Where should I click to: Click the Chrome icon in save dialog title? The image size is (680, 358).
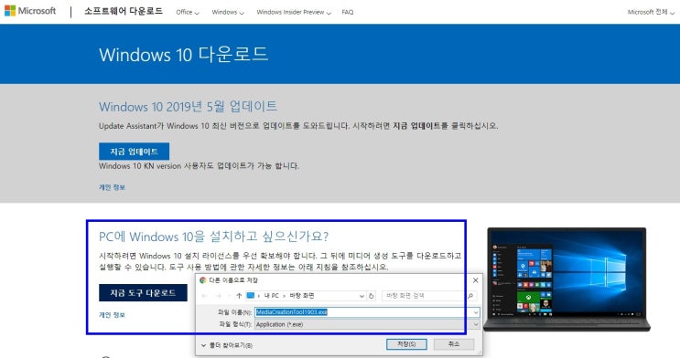(202, 280)
